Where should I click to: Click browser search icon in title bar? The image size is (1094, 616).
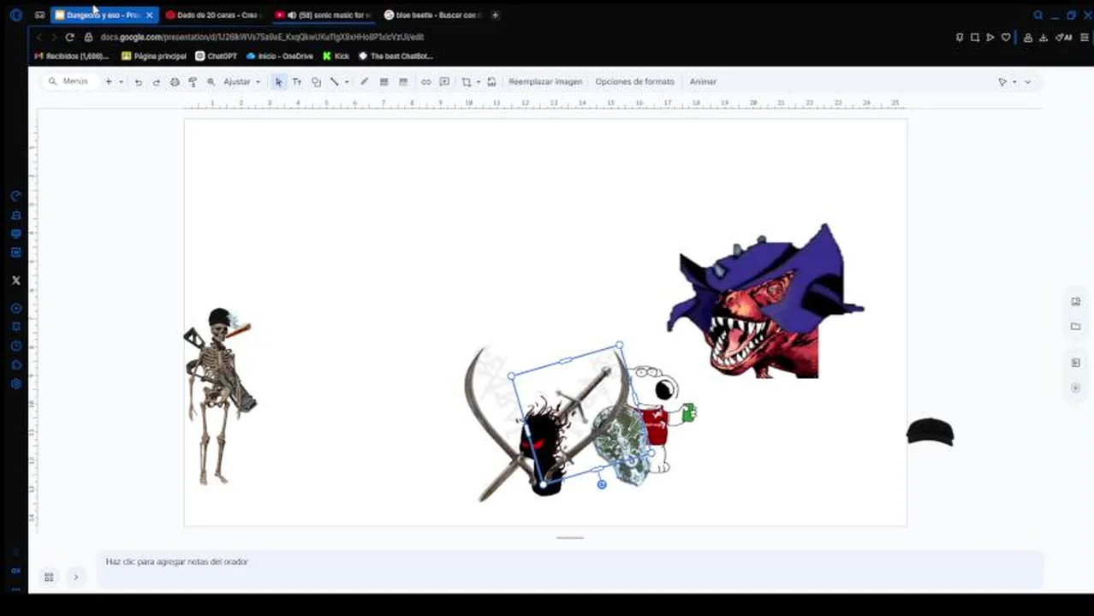[1038, 15]
